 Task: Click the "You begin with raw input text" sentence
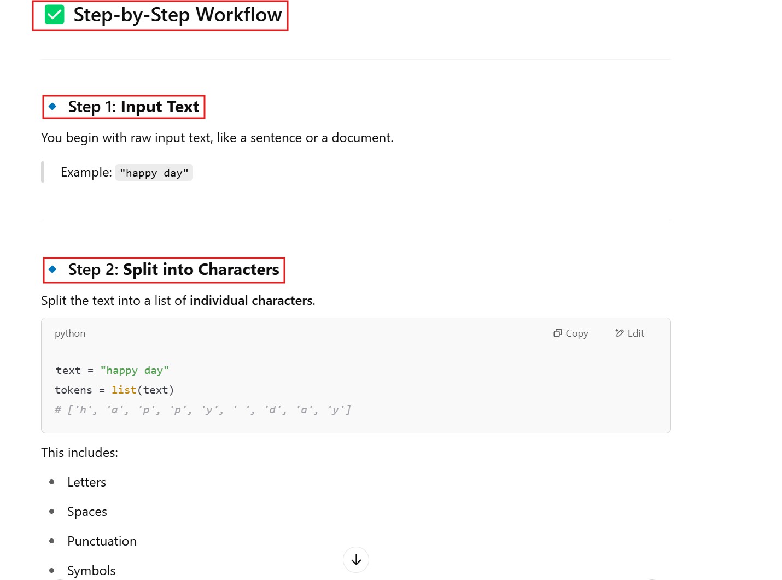pos(217,138)
